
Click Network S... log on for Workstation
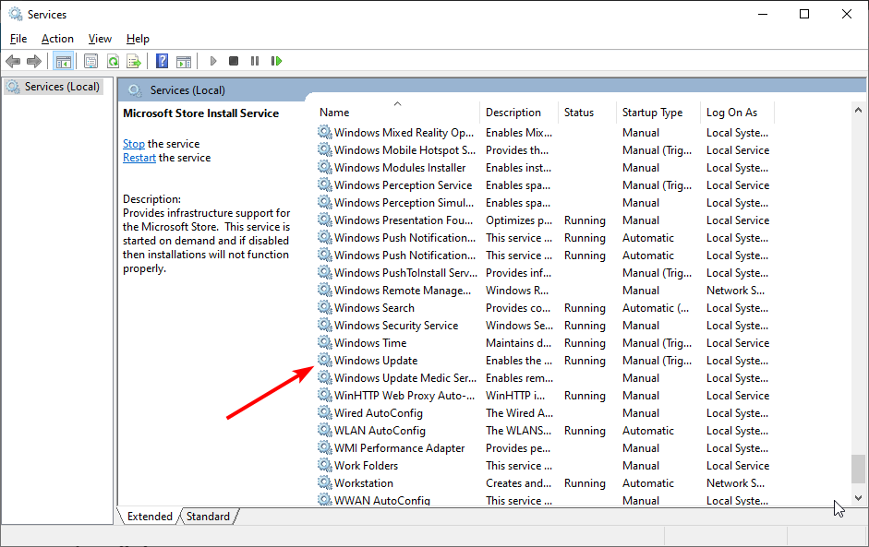click(x=735, y=482)
